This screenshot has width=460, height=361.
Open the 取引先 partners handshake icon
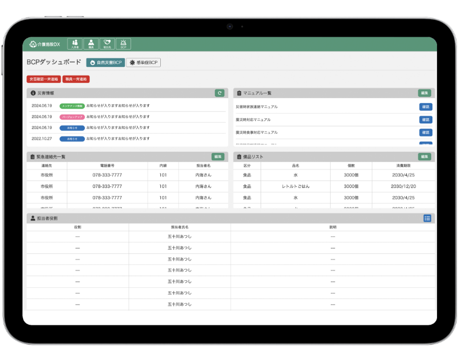(x=107, y=44)
